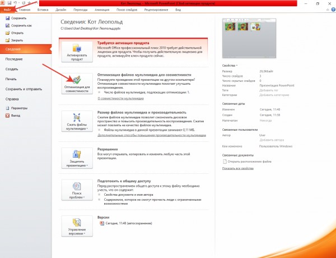This screenshot has width=336, height=258.
Task: Switch to the Рецензирование tab
Action: pyautogui.click(x=156, y=10)
